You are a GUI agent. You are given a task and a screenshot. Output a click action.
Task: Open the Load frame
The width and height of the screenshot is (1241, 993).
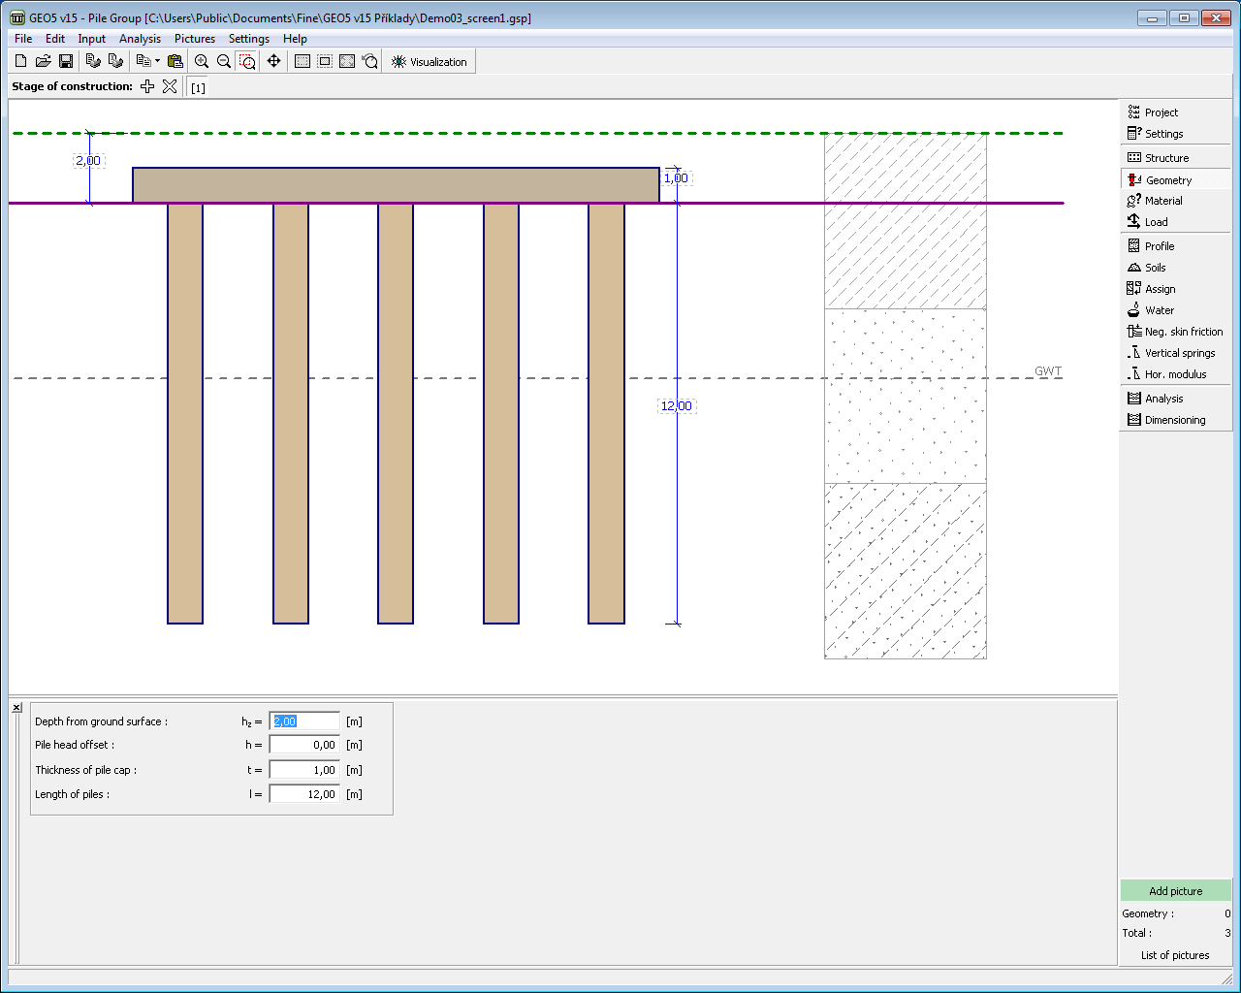click(x=1176, y=222)
